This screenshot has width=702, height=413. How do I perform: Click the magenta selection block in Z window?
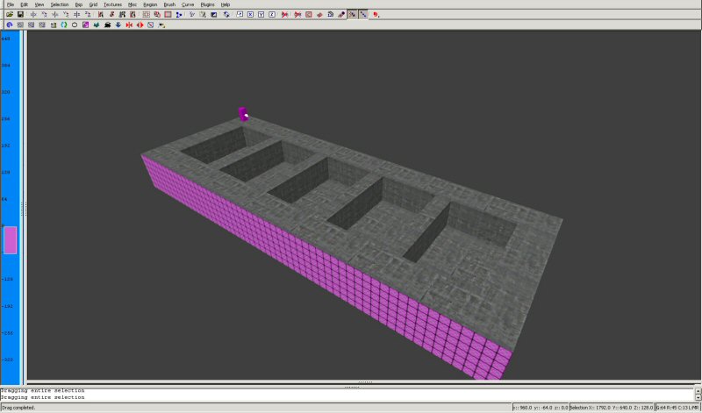[x=10, y=239]
